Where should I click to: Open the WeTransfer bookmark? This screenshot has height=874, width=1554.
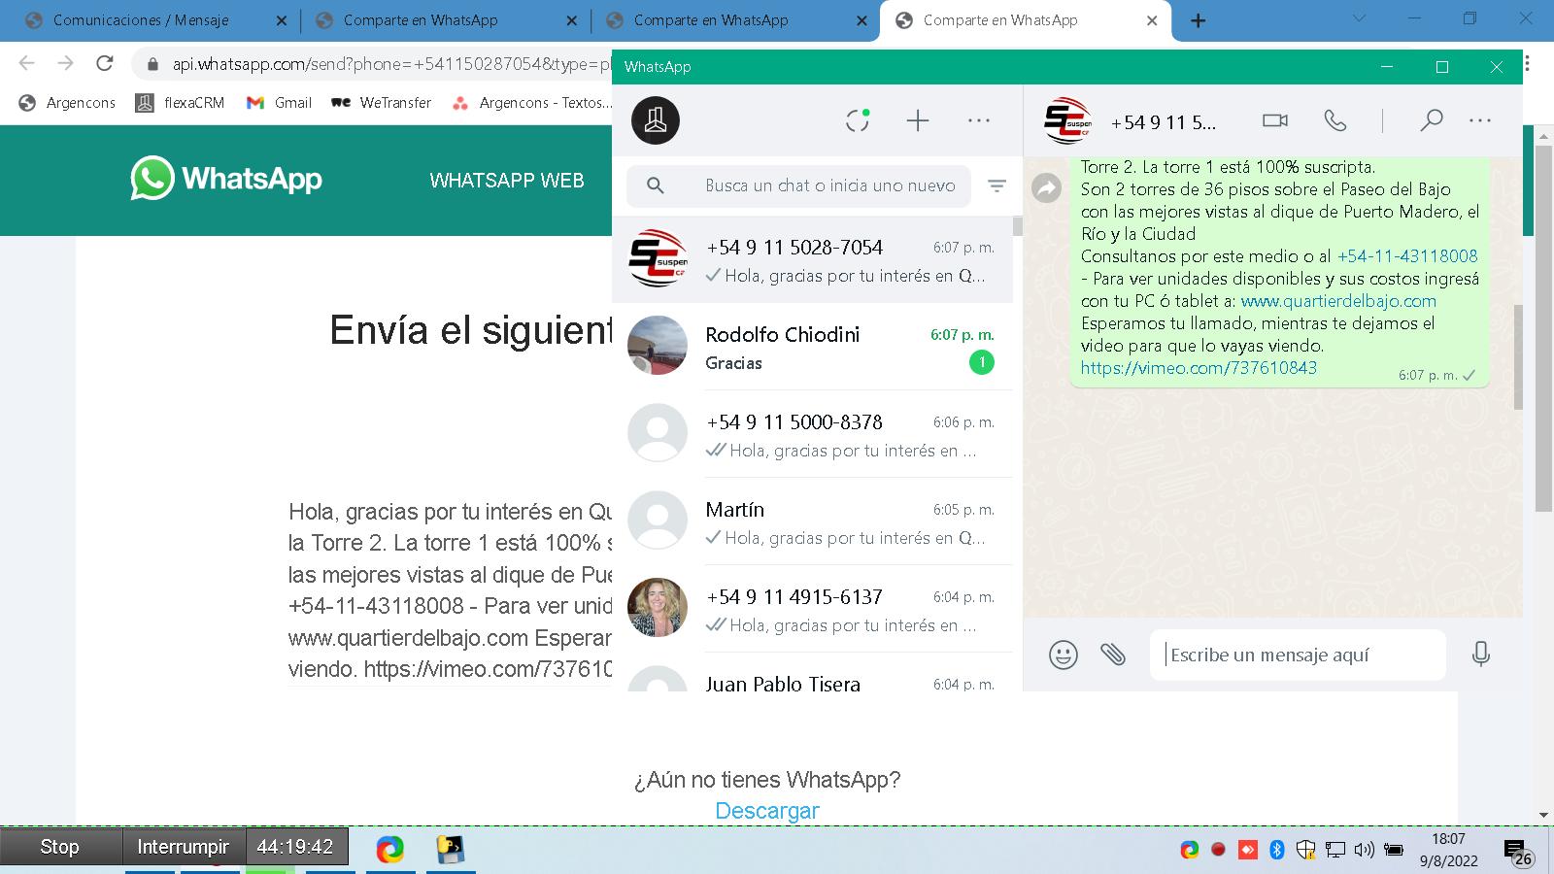coord(381,103)
